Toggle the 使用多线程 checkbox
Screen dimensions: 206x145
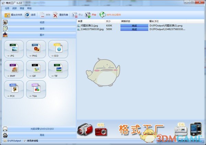25,141
